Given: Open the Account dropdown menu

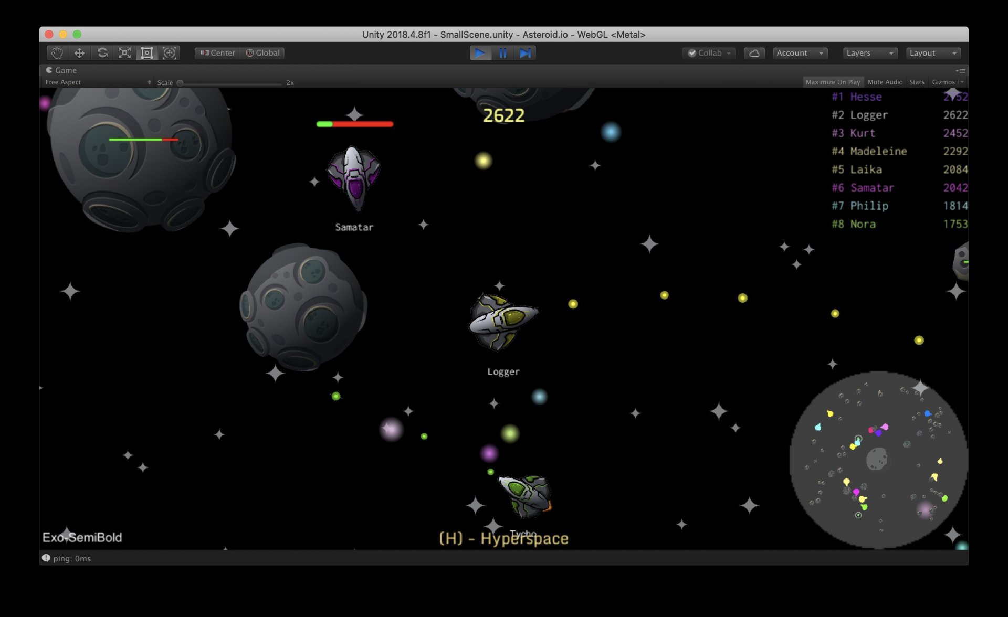Looking at the screenshot, I should click(x=800, y=53).
